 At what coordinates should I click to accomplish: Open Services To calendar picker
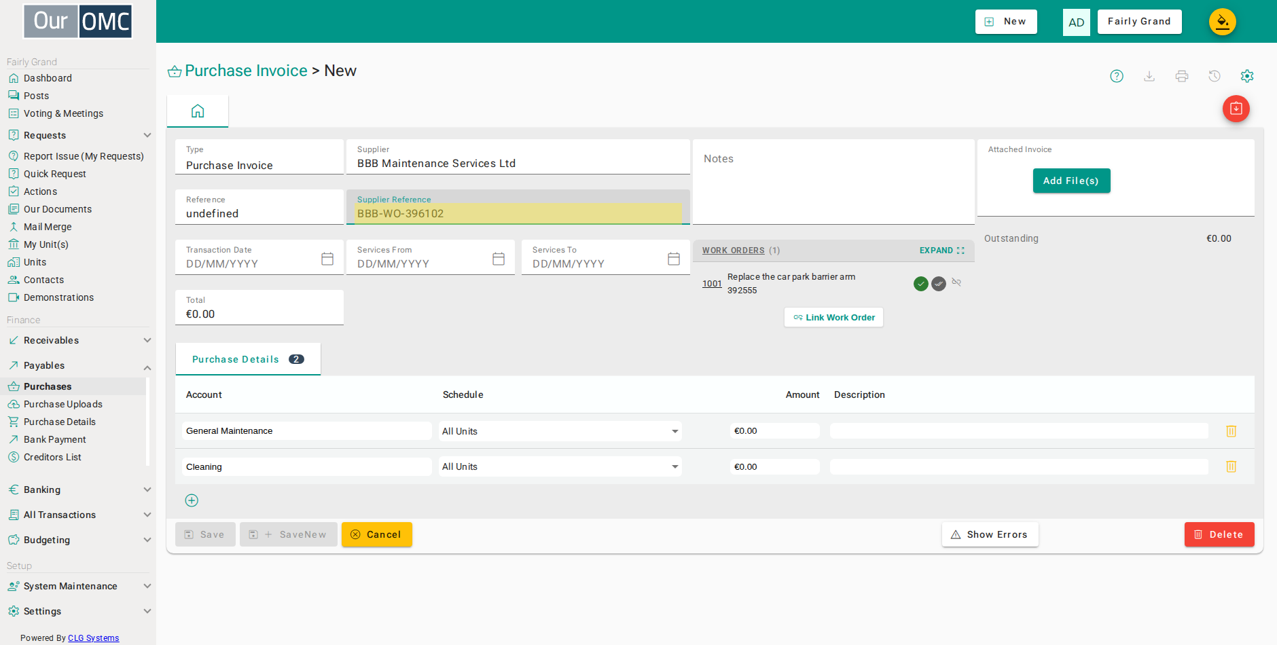pos(674,259)
